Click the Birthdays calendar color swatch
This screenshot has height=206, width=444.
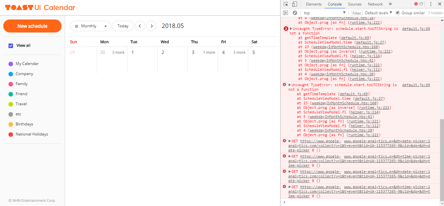11,124
